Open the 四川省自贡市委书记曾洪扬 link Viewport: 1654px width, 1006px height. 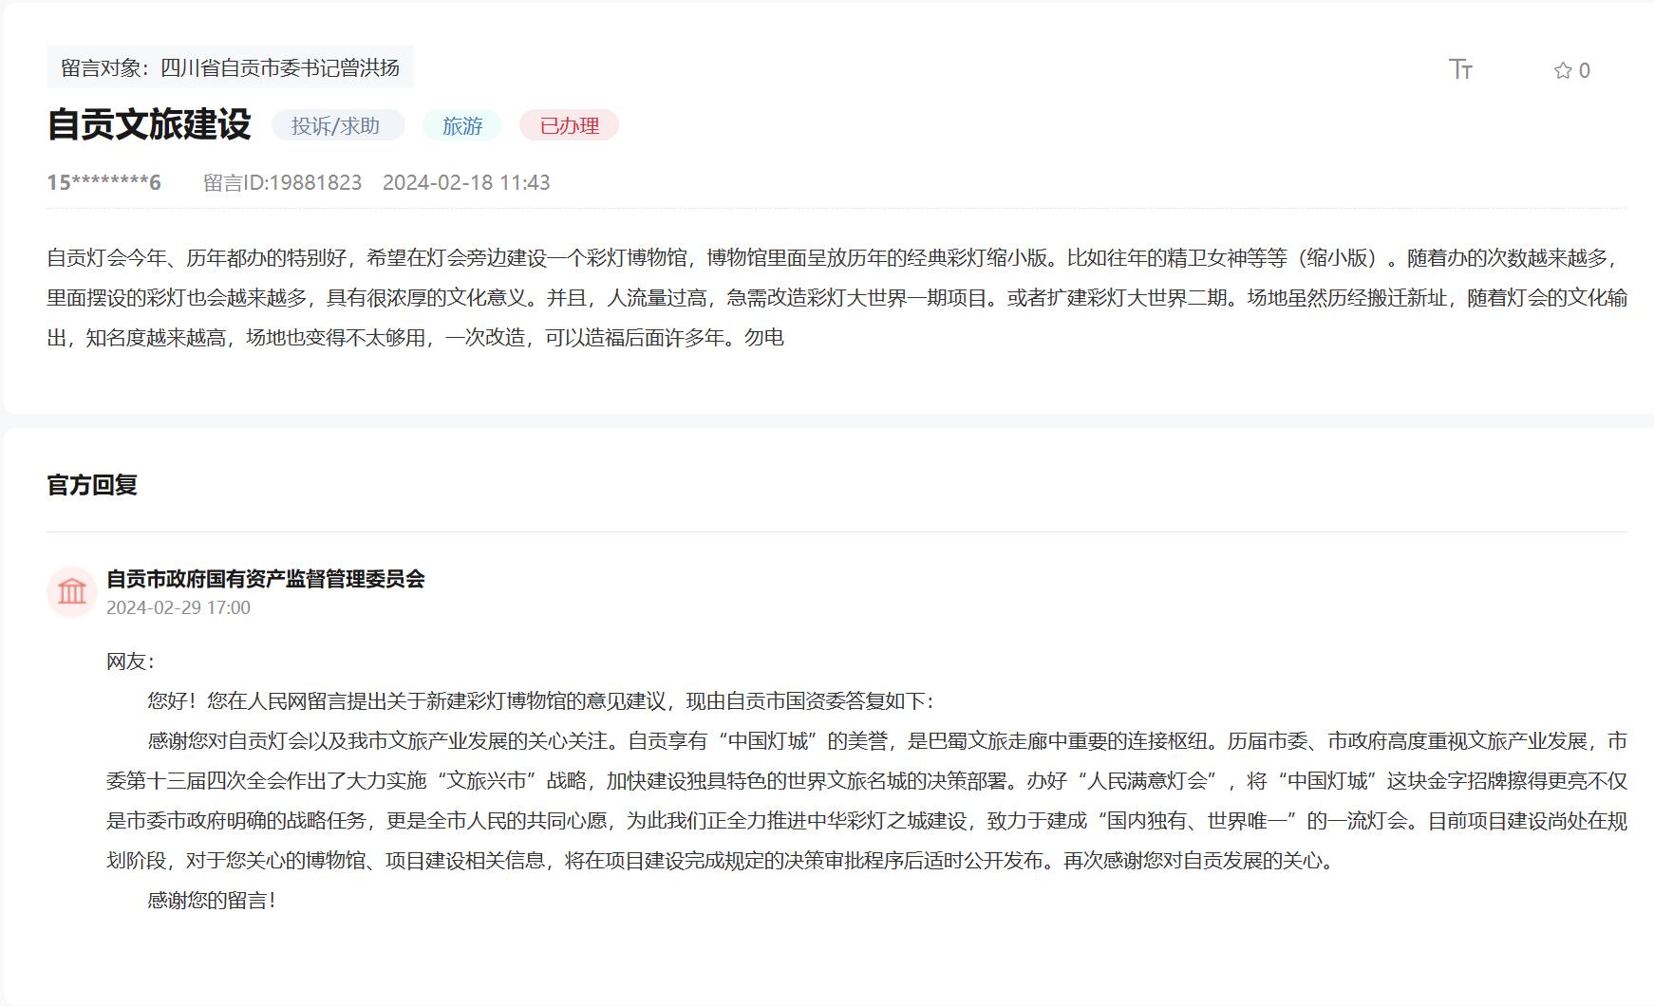[x=282, y=67]
